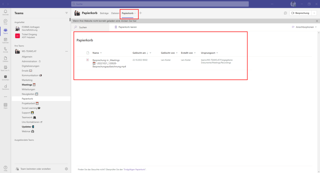Image resolution: width=320 pixels, height=173 pixels.
Task: Click the video file icon of the recording row
Action: 87,60
